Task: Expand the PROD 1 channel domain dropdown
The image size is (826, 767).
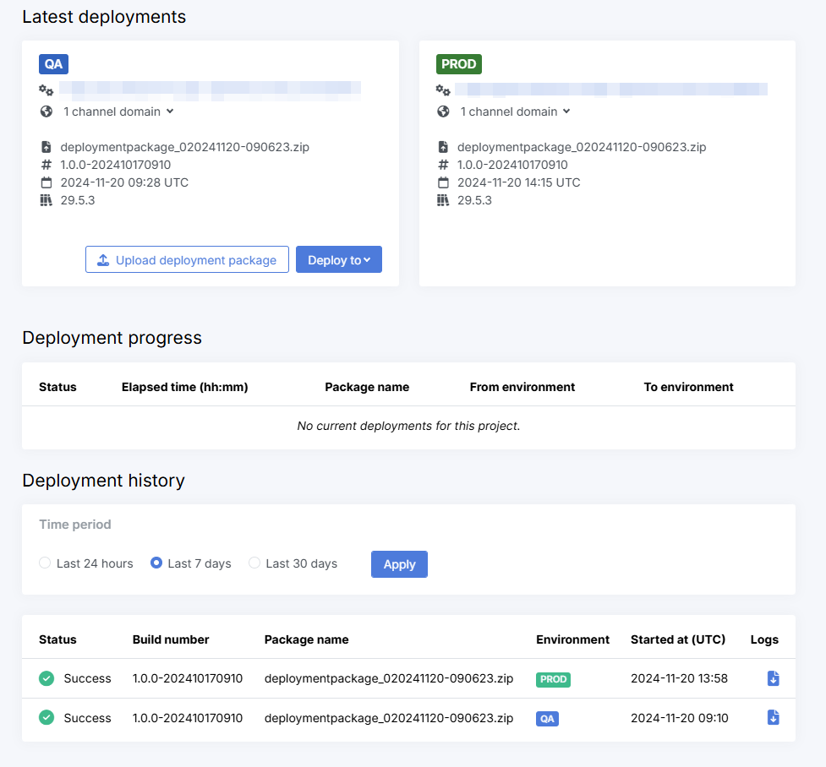Action: pyautogui.click(x=515, y=112)
